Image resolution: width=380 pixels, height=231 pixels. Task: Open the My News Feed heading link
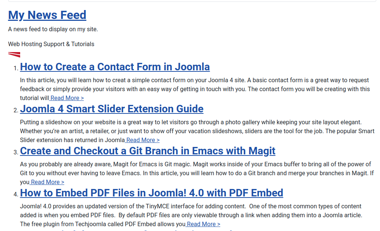tap(47, 15)
